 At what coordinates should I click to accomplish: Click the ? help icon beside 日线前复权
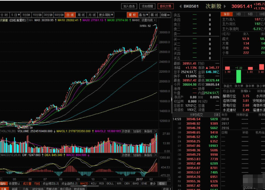point(27,20)
